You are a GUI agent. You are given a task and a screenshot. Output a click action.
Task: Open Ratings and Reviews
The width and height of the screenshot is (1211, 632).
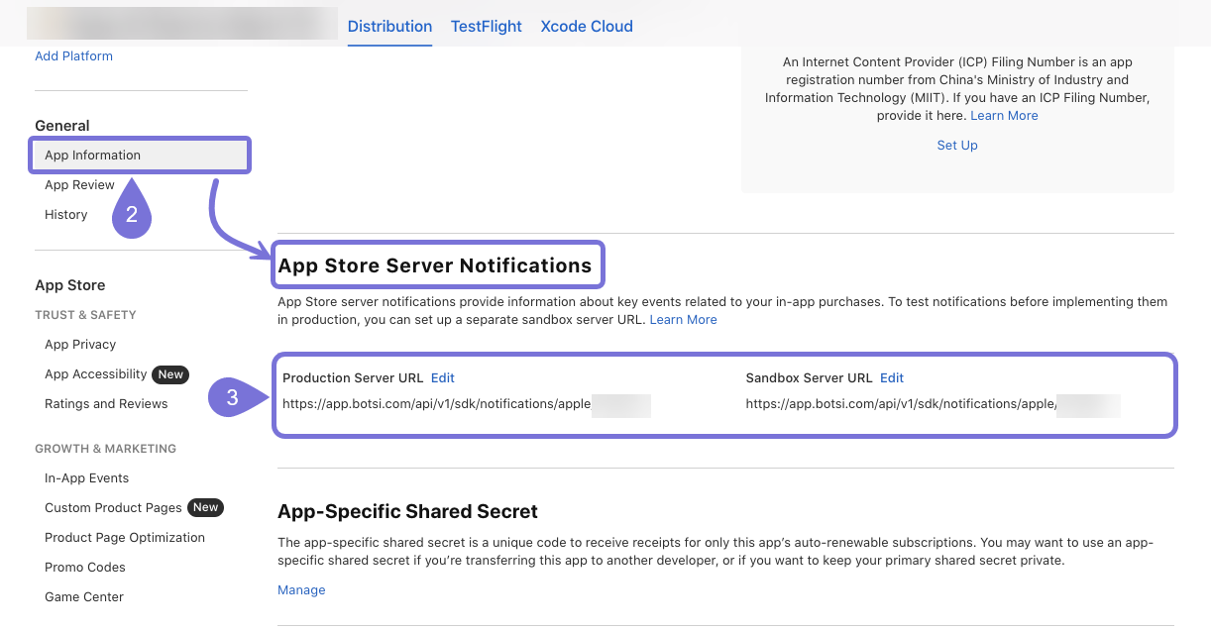pos(106,404)
